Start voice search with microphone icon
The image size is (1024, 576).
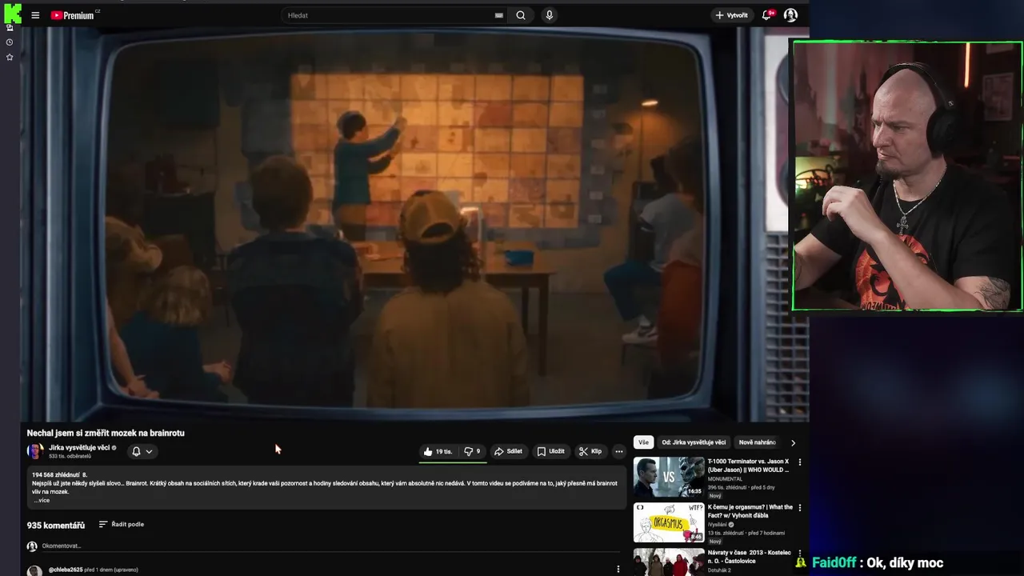point(549,15)
